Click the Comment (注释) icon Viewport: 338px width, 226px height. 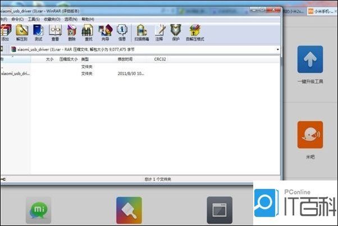click(159, 33)
